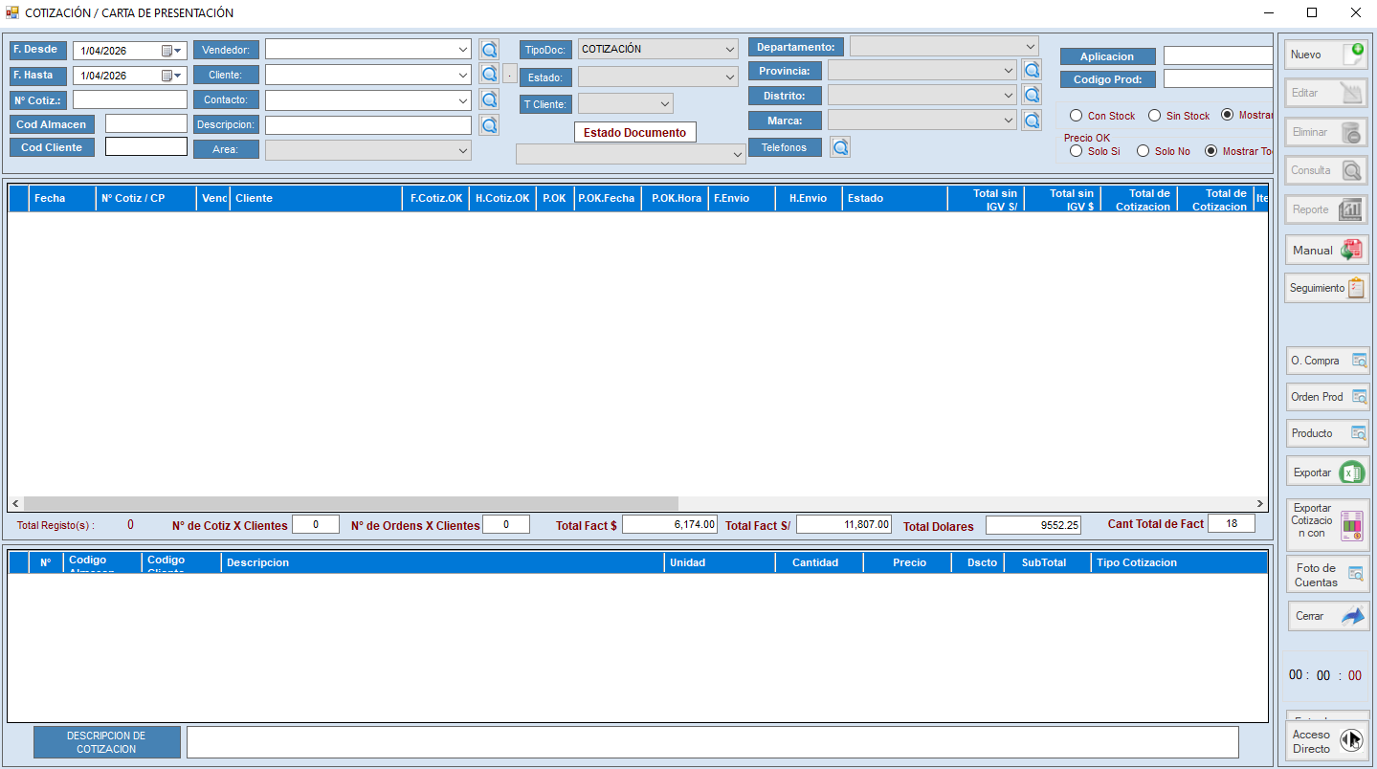Click the search icon beside Vendedor field
Image resolution: width=1377 pixels, height=769 pixels.
(489, 50)
